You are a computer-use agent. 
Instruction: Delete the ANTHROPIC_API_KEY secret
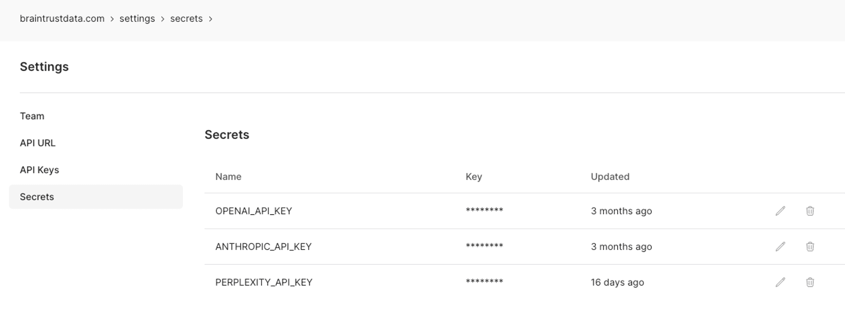click(810, 247)
